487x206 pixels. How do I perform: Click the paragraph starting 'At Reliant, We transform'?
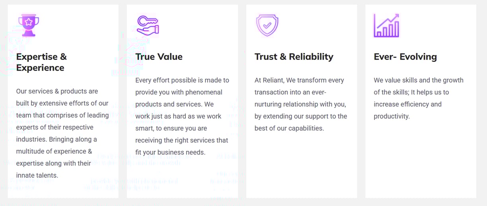pyautogui.click(x=301, y=104)
